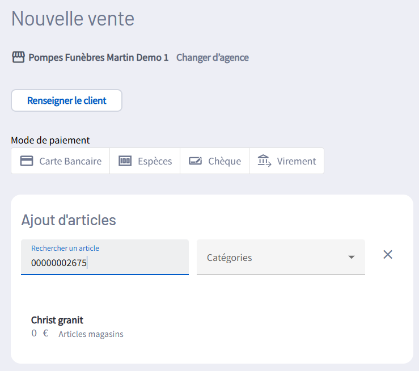Click the Articles magasins category label
The image size is (419, 371).
click(91, 334)
